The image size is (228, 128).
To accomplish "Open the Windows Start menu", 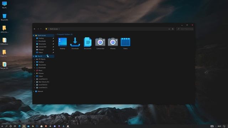I will coord(2,126).
